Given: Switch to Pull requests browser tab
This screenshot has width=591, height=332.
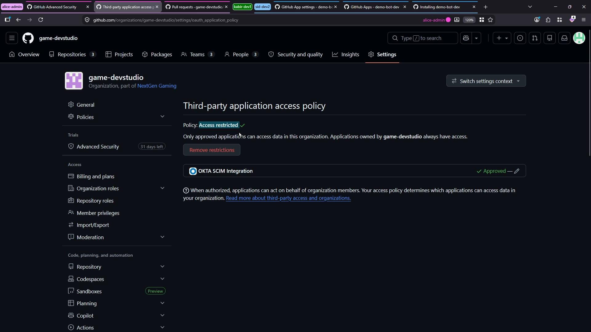Looking at the screenshot, I should (197, 7).
